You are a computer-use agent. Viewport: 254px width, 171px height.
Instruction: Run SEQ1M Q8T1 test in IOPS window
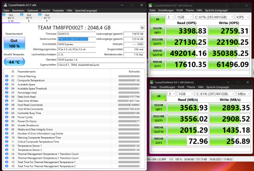[157, 30]
